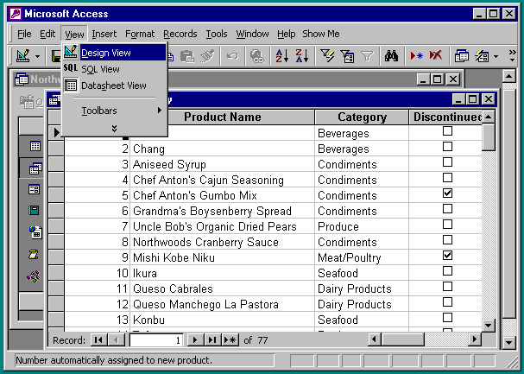Open the Show Me menu
524x374 pixels.
321,34
